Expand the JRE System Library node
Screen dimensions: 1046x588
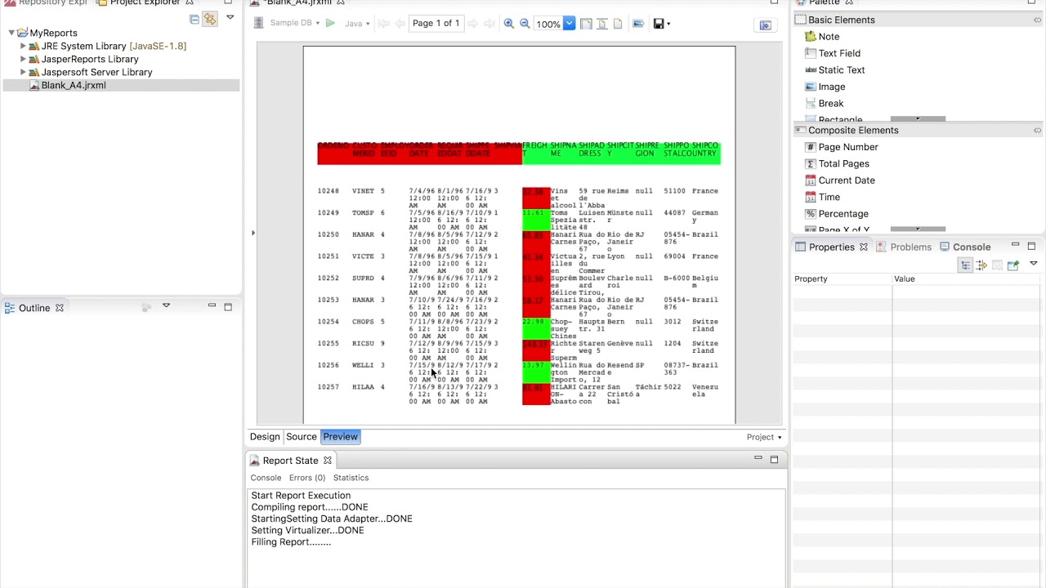click(x=23, y=46)
